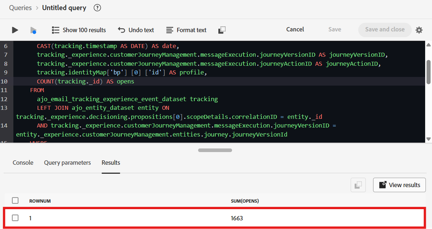The image size is (432, 229).
Task: Click the editor vertical scrollbar
Action: click(429, 71)
